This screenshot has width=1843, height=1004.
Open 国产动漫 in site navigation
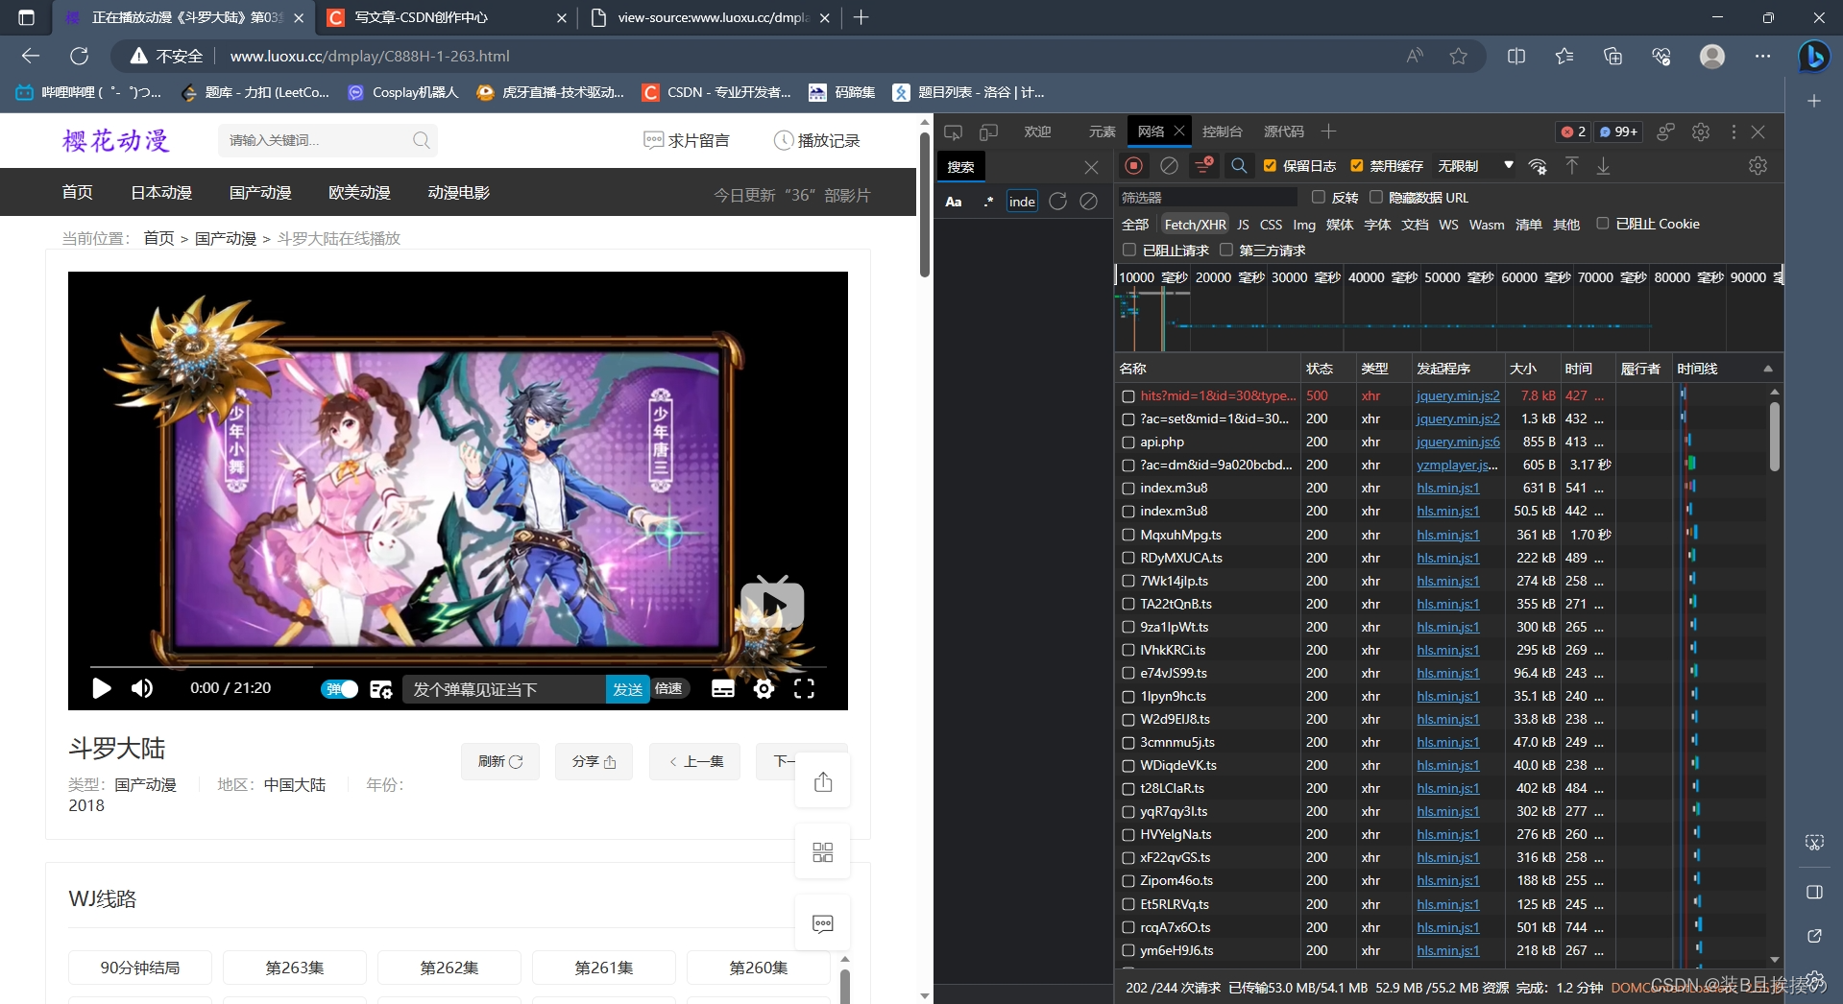[260, 193]
